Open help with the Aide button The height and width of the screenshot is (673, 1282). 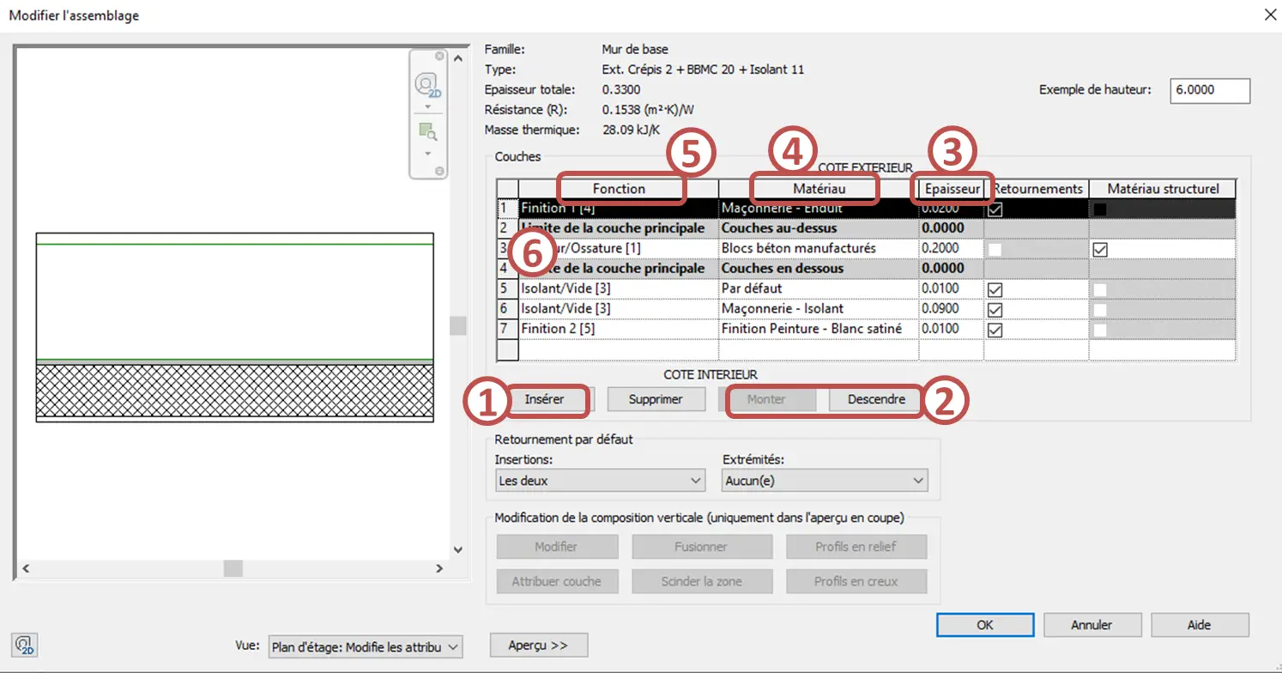tap(1200, 625)
